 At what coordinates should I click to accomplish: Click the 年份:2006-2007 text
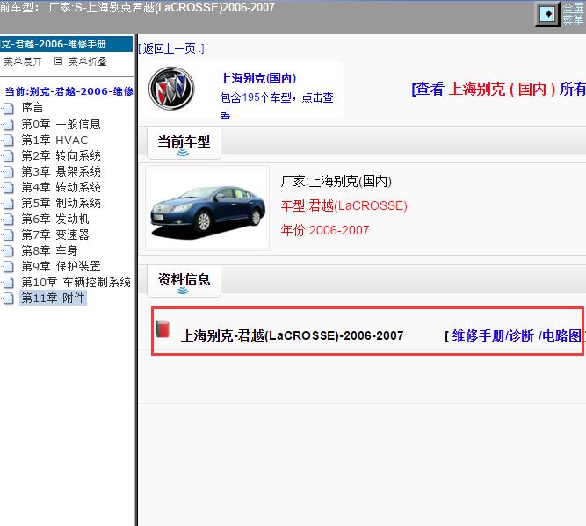[x=325, y=230]
